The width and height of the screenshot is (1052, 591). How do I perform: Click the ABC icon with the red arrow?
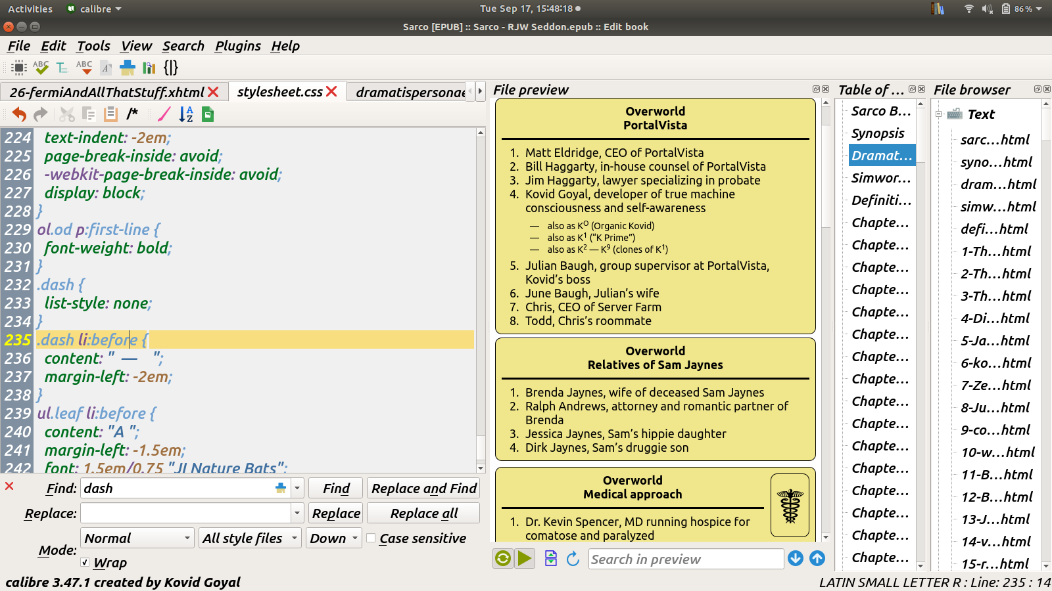coord(84,68)
